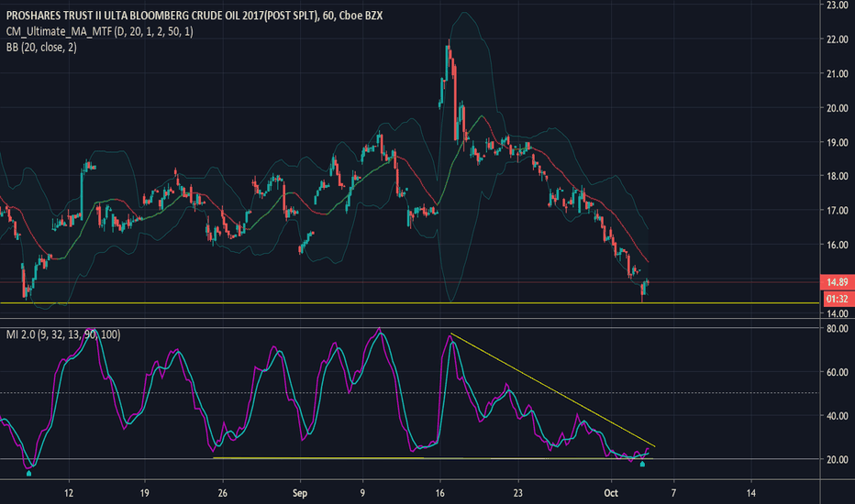Click the 21.00 price axis label

837,73
